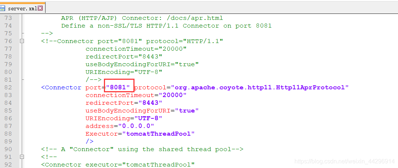Select line number 90 in the margin
This screenshot has width=398, height=168.
point(8,149)
